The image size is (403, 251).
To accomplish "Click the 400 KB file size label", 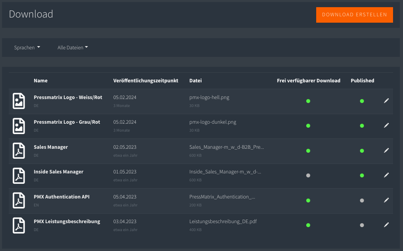I will point(196,230).
